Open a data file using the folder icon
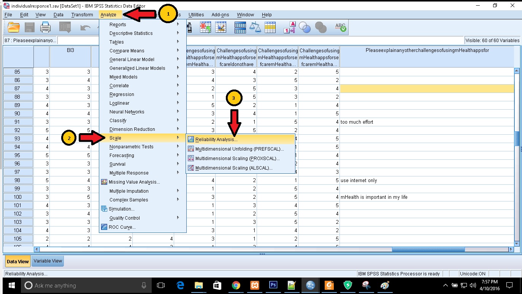The width and height of the screenshot is (522, 294). (14, 27)
